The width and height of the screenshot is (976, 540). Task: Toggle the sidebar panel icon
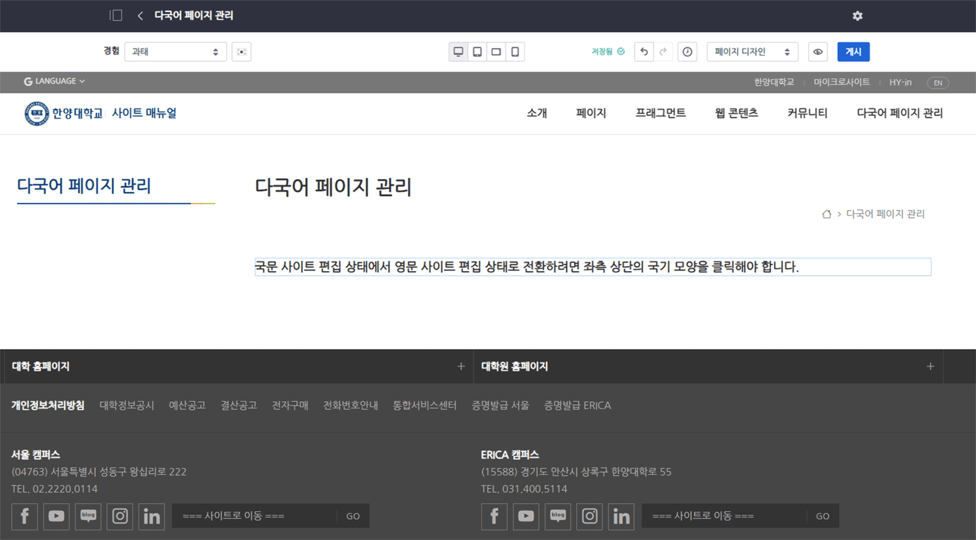coord(116,15)
